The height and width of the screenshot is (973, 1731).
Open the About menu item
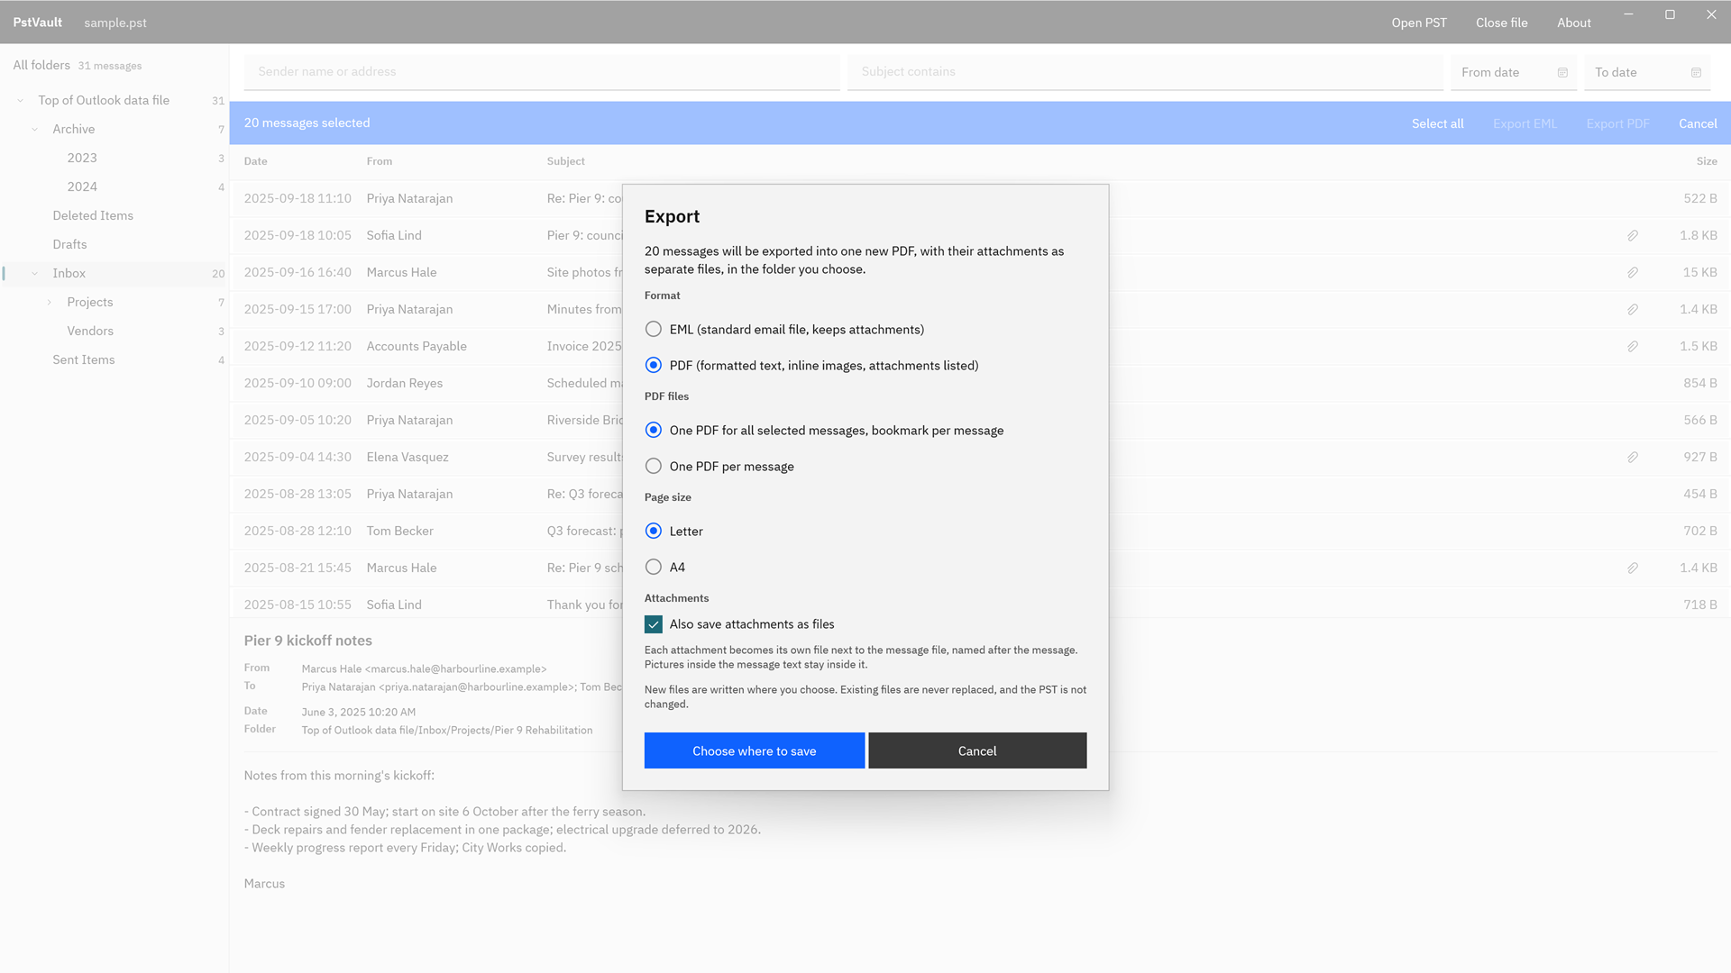(1574, 23)
